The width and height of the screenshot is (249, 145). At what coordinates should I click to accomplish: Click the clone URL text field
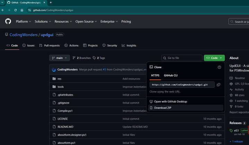coord(182,84)
